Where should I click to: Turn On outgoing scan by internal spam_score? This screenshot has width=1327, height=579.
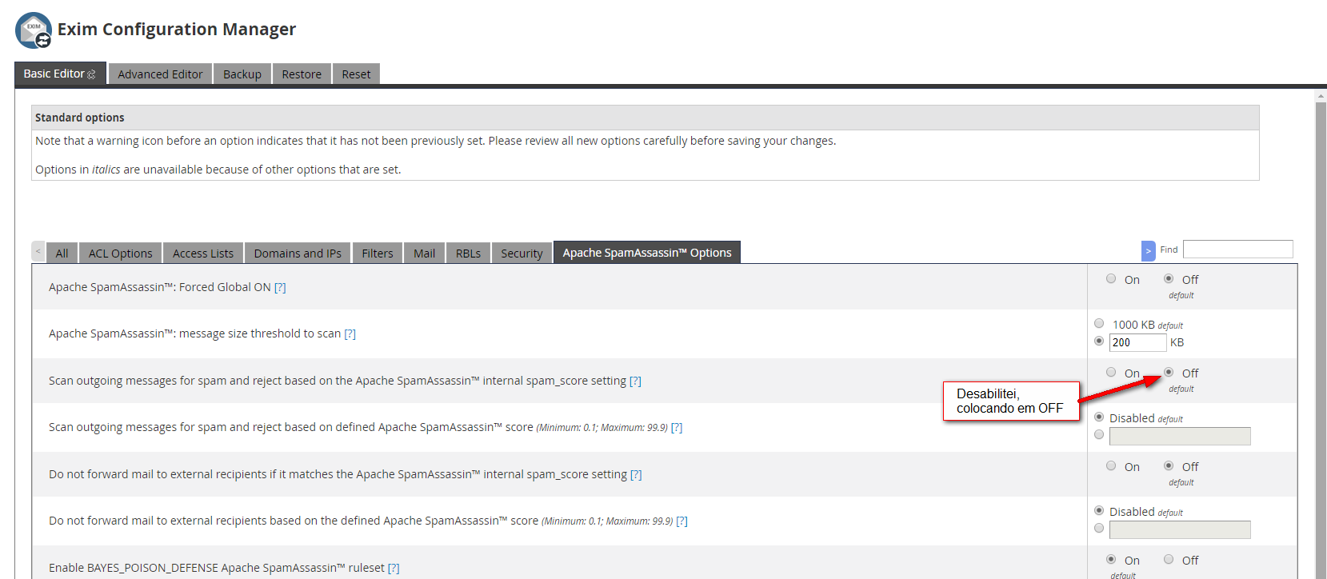coord(1111,373)
